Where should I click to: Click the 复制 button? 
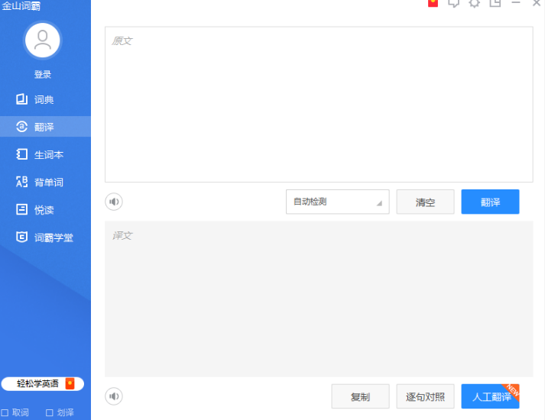(x=361, y=396)
